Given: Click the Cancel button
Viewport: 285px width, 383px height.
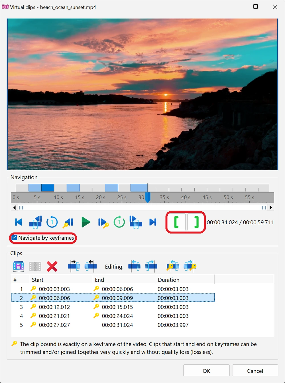Looking at the screenshot, I should click(255, 370).
